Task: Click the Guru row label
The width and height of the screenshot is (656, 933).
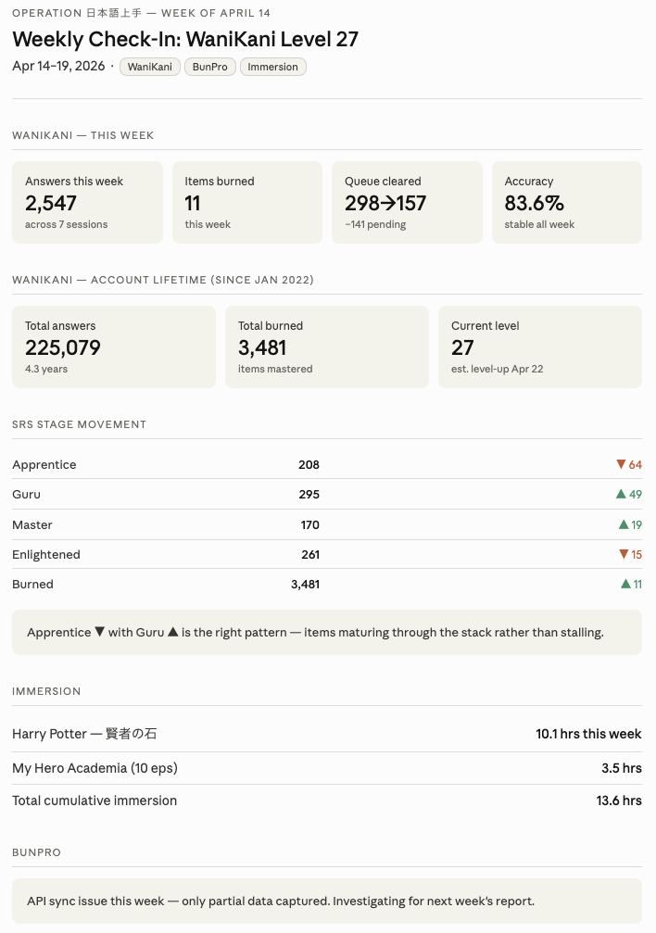Action: 26,495
